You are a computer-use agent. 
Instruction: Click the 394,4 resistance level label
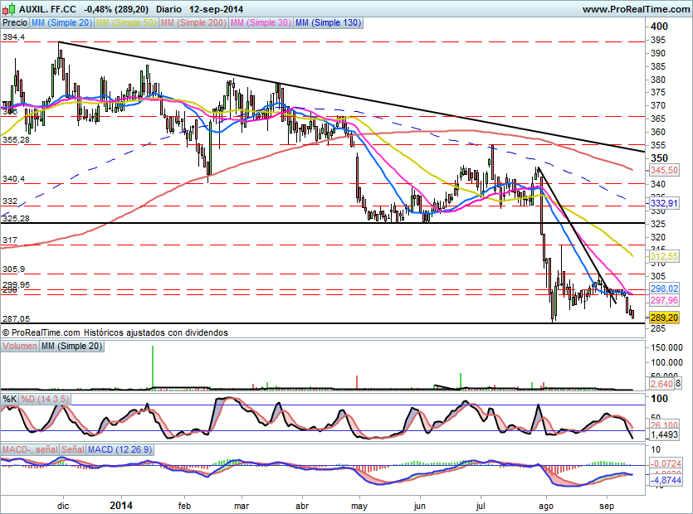[13, 37]
